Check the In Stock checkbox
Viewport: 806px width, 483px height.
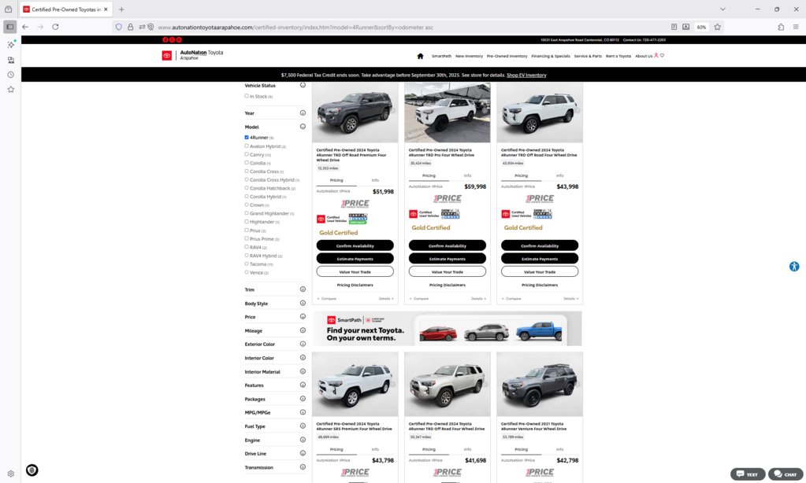[x=247, y=96]
